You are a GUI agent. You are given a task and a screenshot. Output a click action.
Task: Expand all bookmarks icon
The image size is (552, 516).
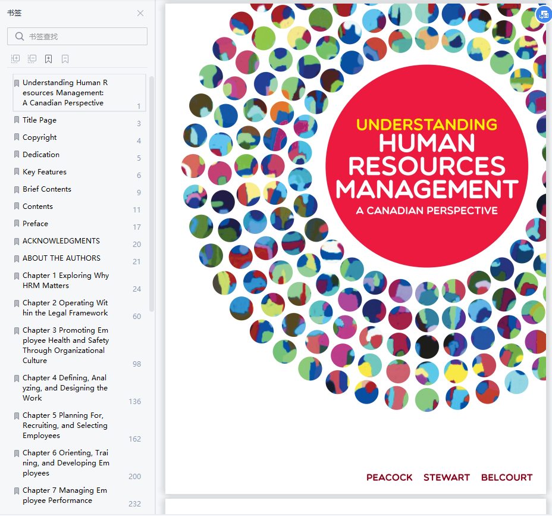point(15,59)
